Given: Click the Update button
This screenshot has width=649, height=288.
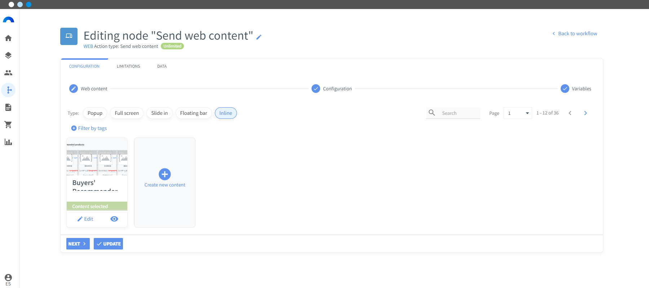Looking at the screenshot, I should [x=108, y=244].
